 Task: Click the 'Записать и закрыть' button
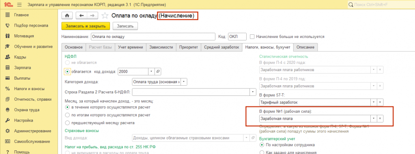(86, 26)
